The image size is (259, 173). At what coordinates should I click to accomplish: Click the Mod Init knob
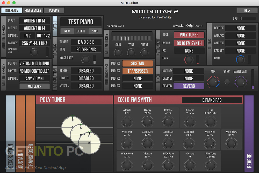[127, 144]
